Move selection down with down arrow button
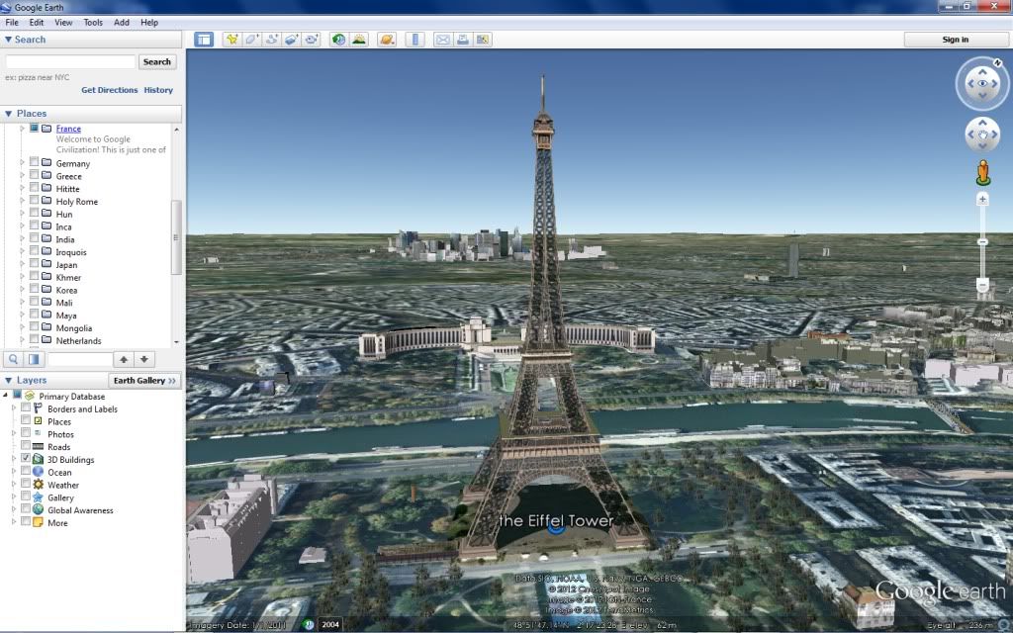Screen dimensions: 1013x633 point(144,359)
